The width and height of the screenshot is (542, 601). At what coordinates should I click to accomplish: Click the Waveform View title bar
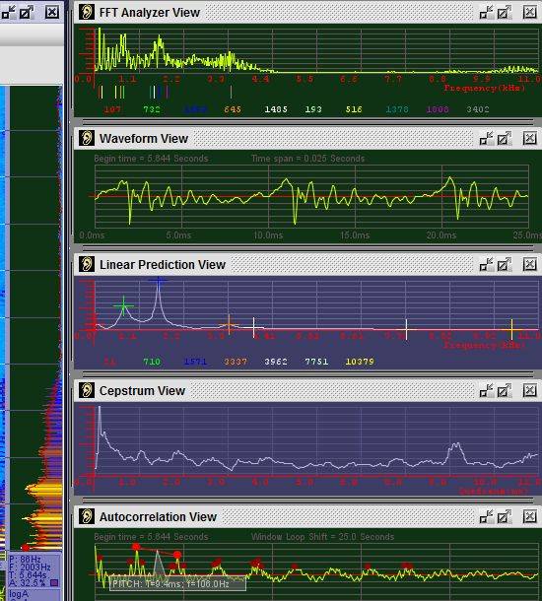click(306, 138)
